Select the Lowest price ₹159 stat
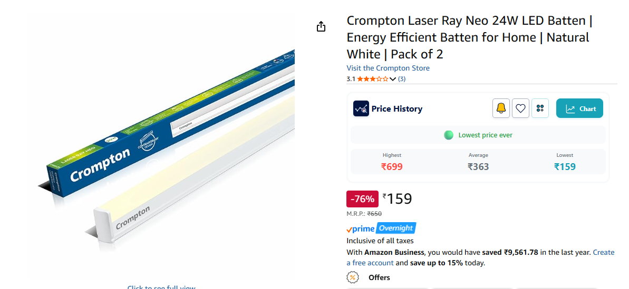629x289 pixels. click(565, 167)
